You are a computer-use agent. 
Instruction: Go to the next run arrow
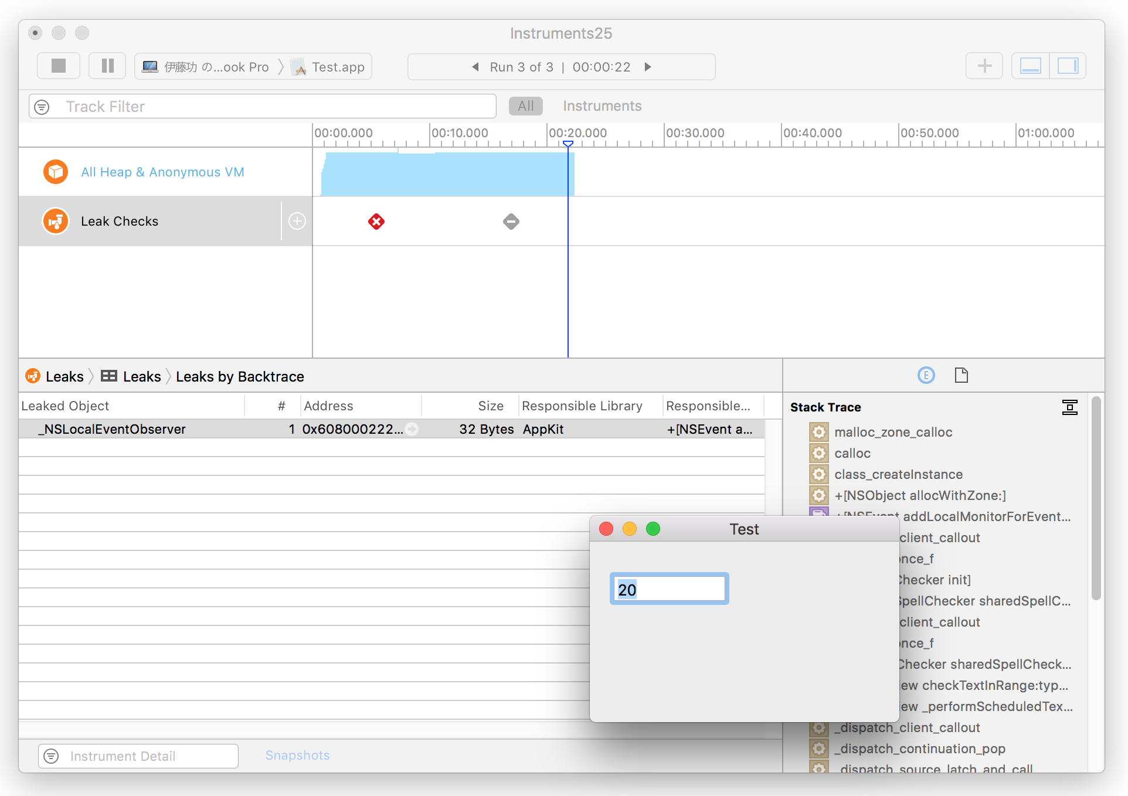[x=648, y=67]
